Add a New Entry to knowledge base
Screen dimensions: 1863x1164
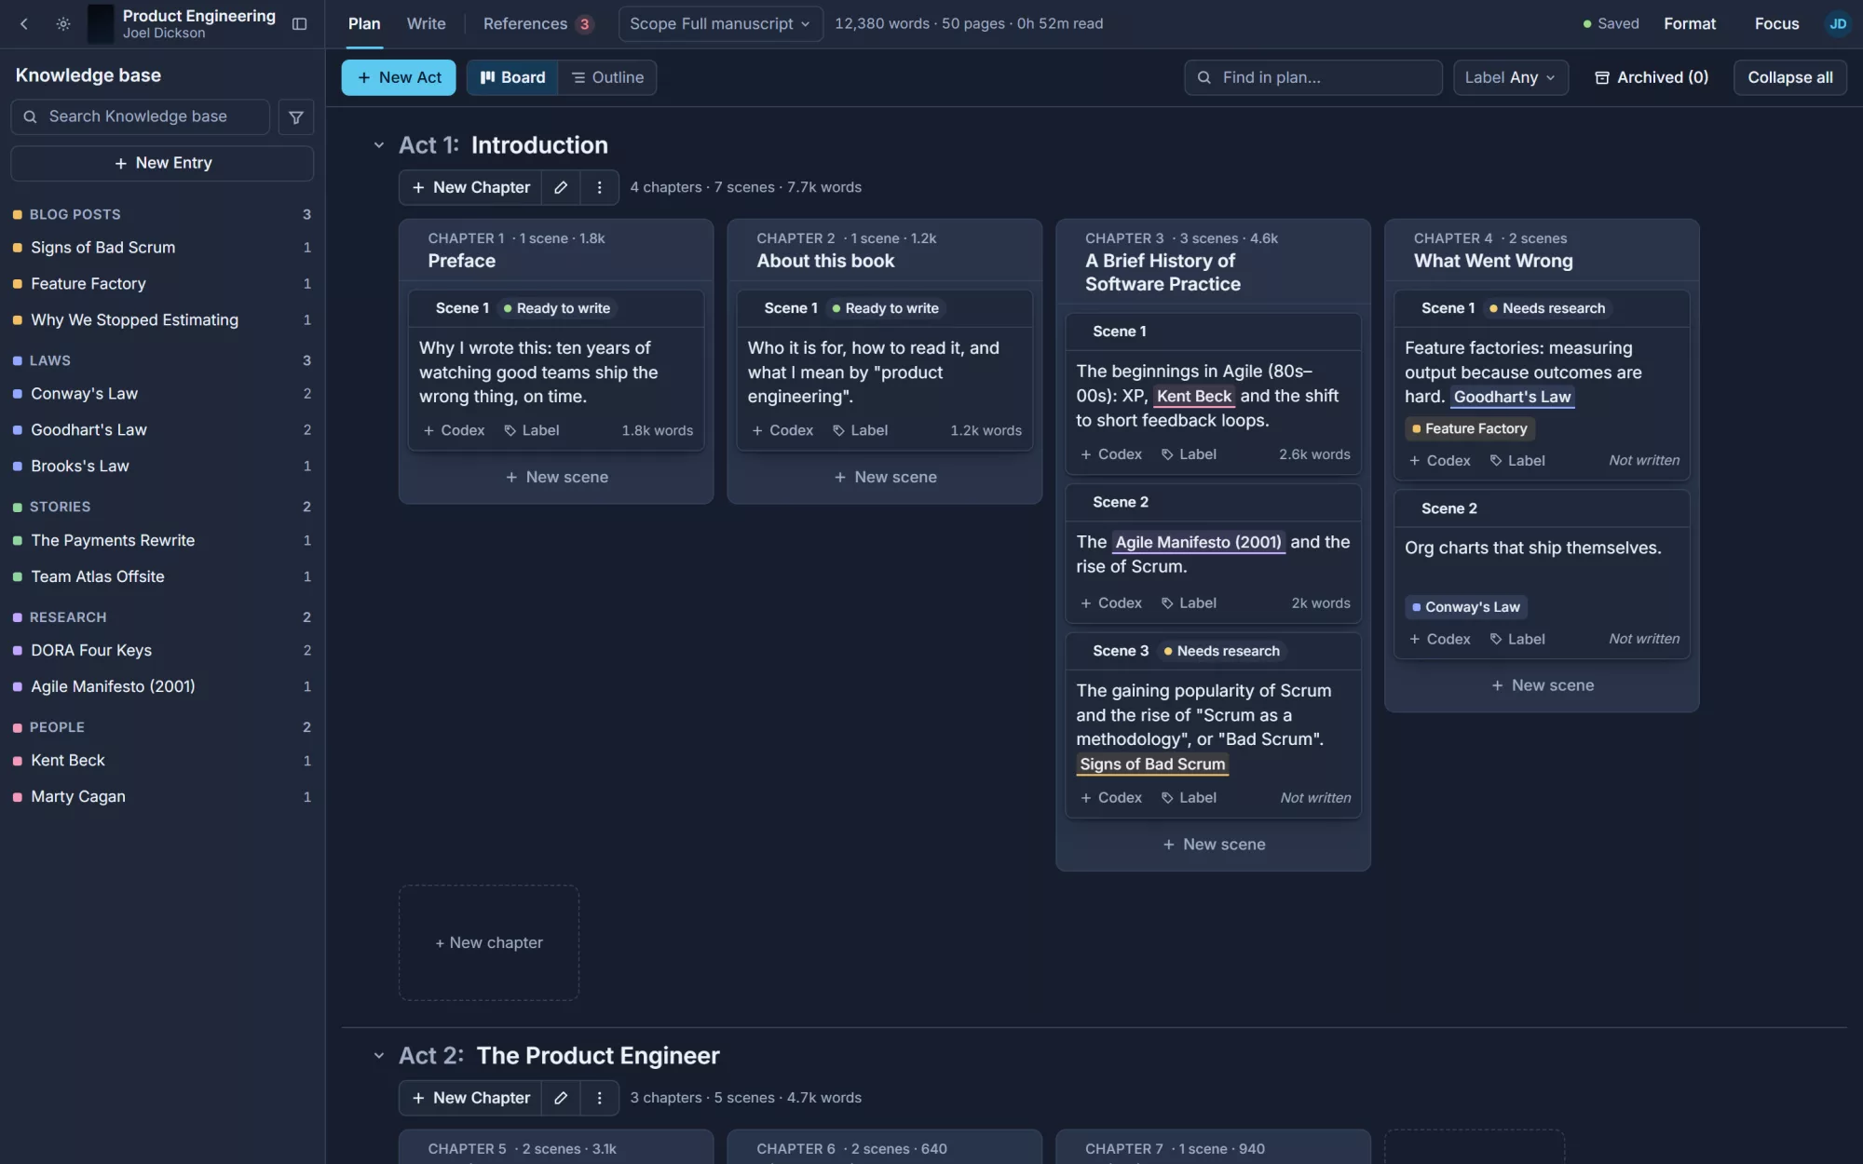click(x=162, y=163)
